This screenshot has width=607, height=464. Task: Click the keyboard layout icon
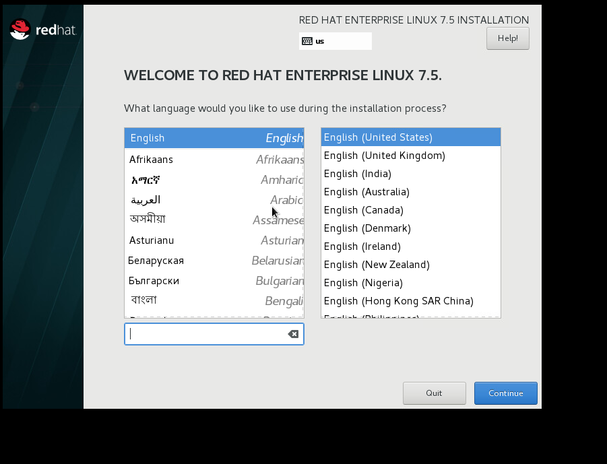tap(307, 41)
